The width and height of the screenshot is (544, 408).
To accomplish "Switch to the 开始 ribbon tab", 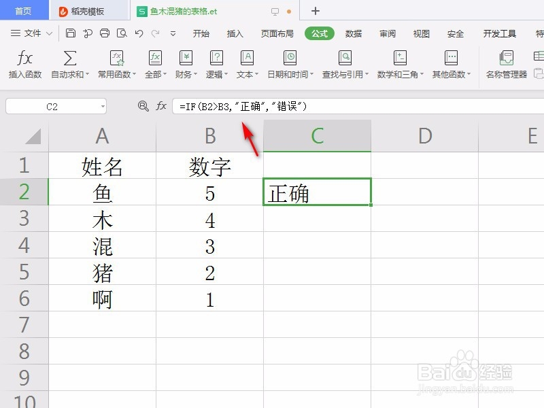I will 201,33.
